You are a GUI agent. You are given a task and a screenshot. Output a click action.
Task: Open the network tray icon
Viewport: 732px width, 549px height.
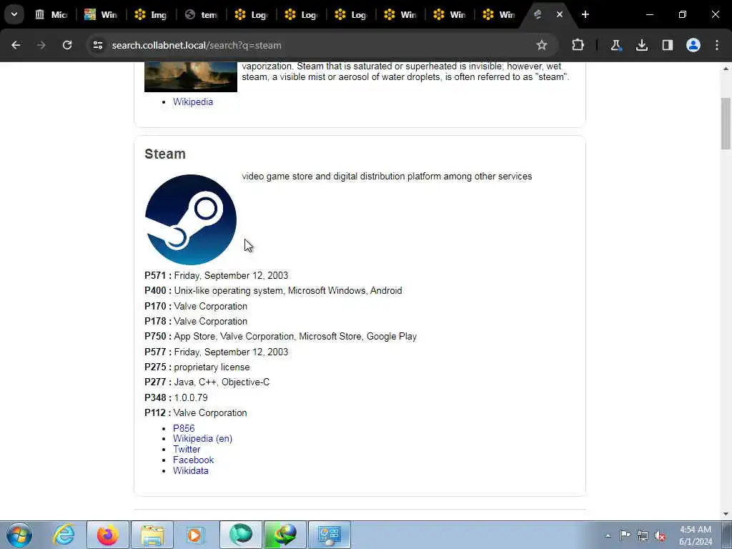click(643, 535)
